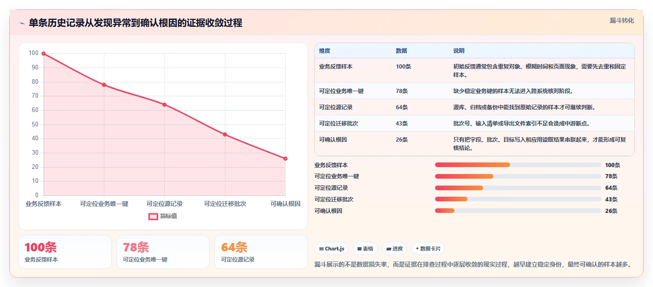Click the Chart.js chip
Image resolution: width=653 pixels, height=287 pixels.
[x=332, y=249]
